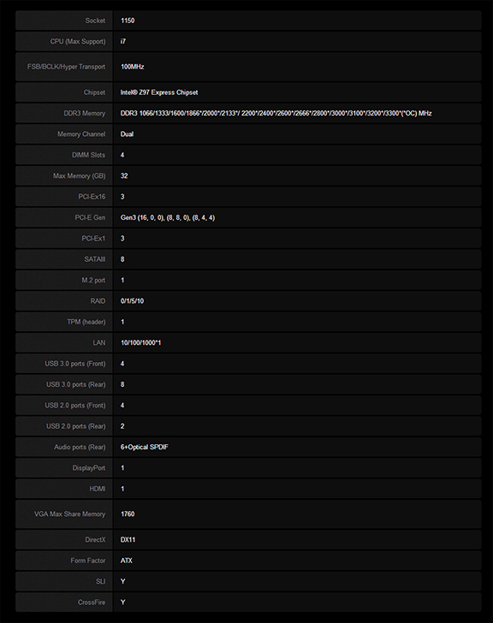Click the Memory Channel Dual value

[x=128, y=133]
